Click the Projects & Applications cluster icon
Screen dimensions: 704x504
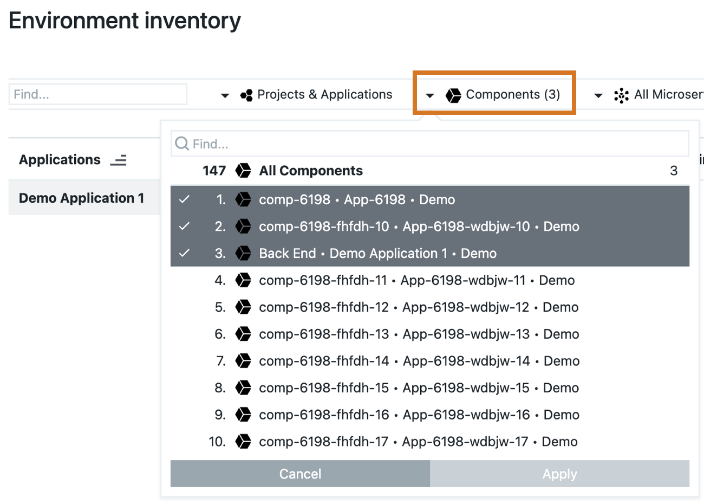(x=246, y=95)
